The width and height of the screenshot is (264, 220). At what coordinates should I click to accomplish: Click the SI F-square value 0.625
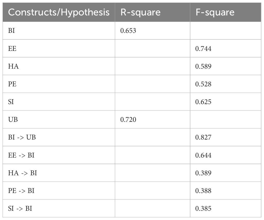point(203,102)
